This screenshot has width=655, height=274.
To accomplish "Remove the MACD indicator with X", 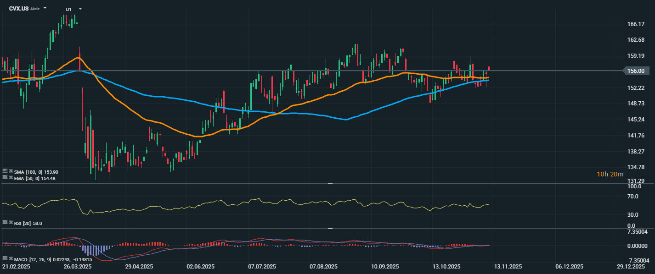I will coord(11,258).
